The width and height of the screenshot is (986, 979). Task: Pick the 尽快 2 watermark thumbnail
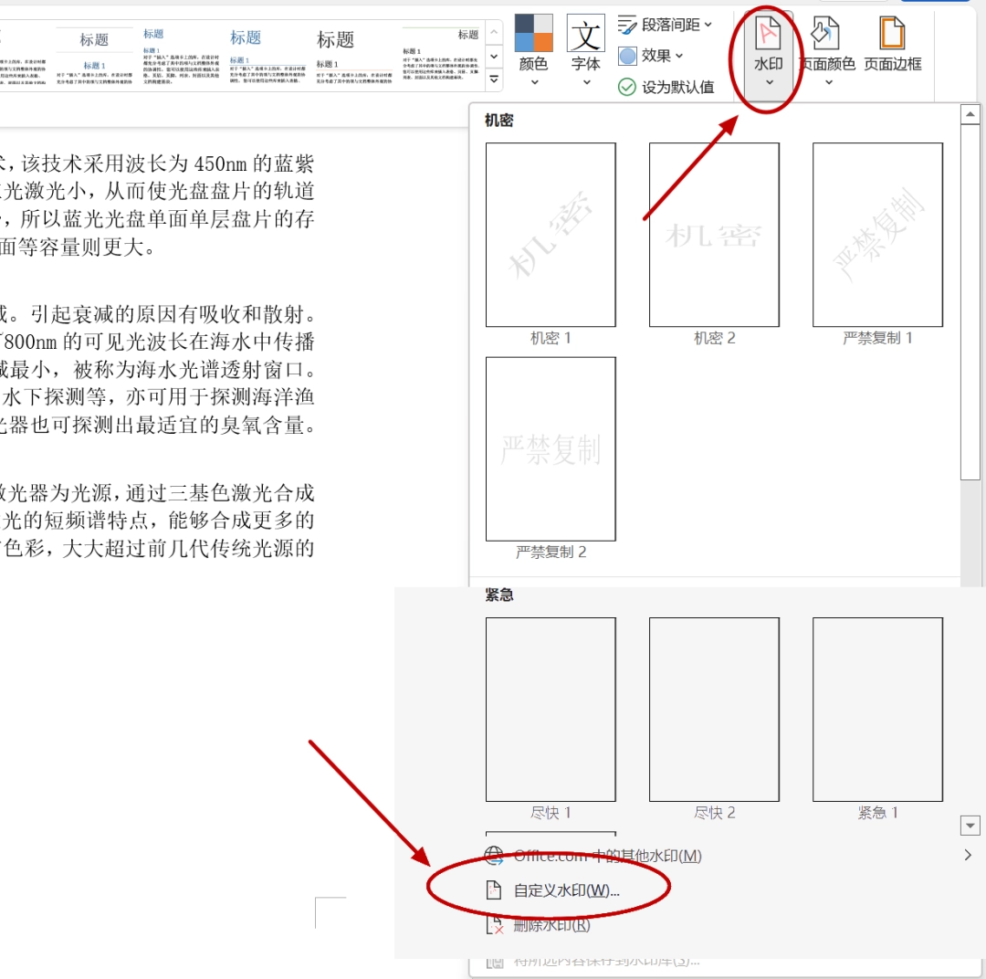714,709
